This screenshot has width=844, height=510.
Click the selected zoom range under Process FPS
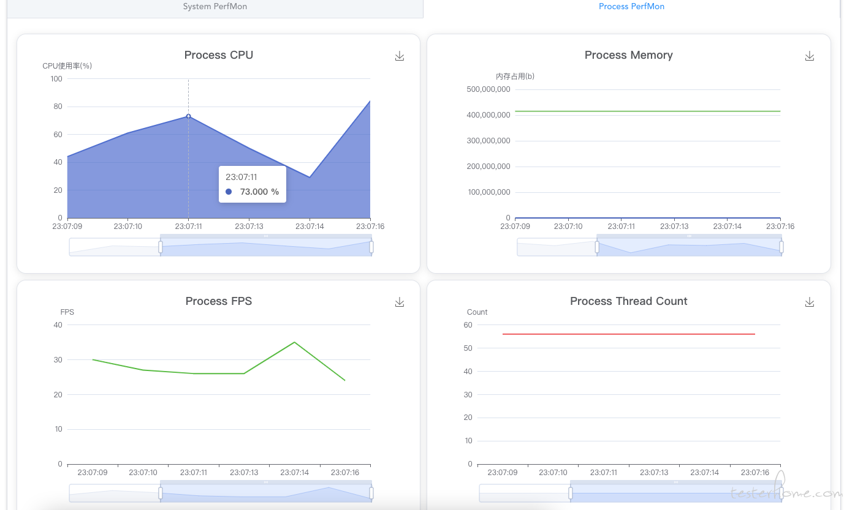point(266,494)
